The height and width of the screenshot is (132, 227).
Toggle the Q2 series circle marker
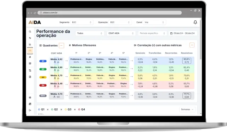click(x=52, y=109)
